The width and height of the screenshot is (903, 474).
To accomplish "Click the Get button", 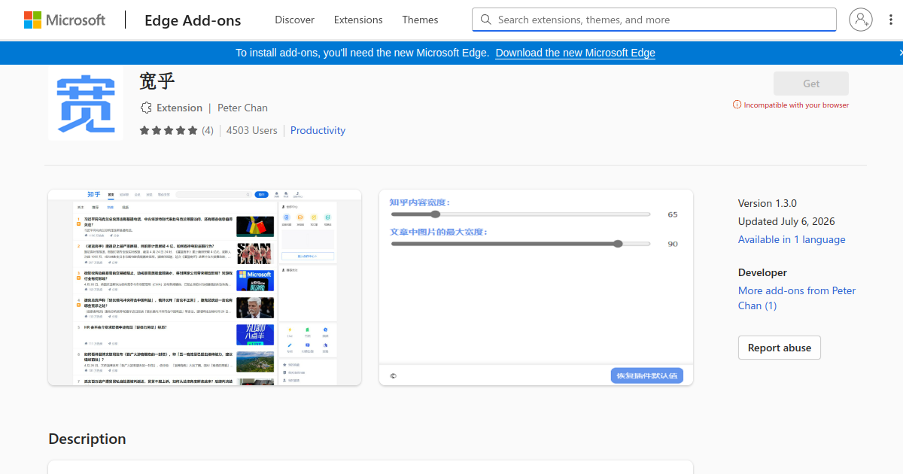I will click(x=811, y=84).
